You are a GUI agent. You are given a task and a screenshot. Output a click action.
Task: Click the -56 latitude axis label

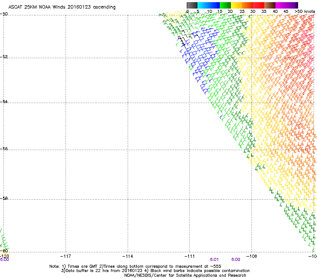click(x=4, y=149)
